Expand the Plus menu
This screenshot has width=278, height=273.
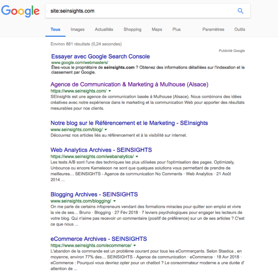pyautogui.click(x=176, y=30)
